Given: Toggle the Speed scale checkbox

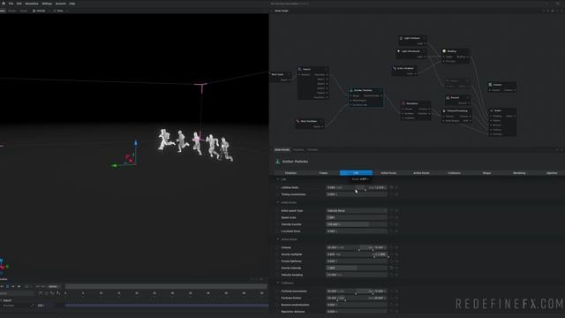Looking at the screenshot, I should (278, 217).
